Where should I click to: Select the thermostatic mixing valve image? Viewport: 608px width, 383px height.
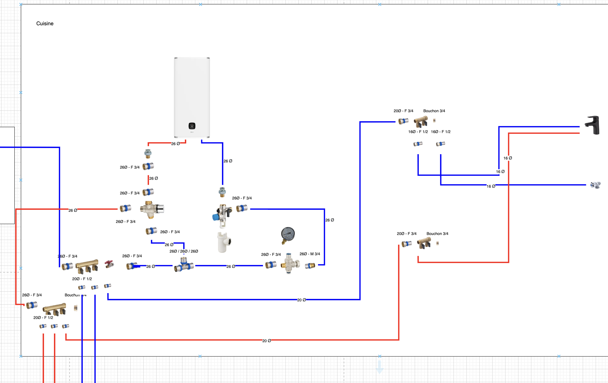pos(152,209)
